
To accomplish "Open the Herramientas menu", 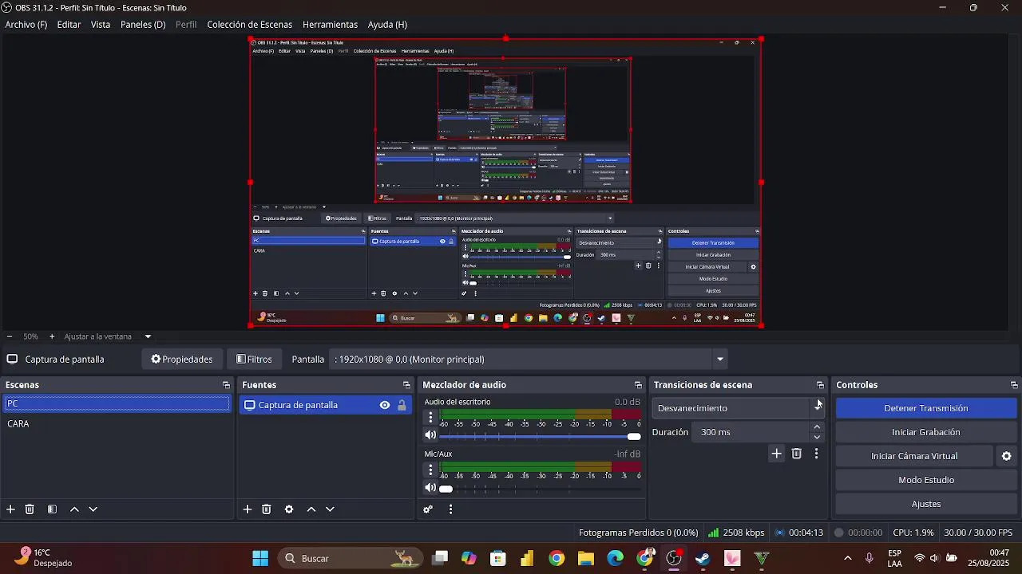I will [330, 25].
